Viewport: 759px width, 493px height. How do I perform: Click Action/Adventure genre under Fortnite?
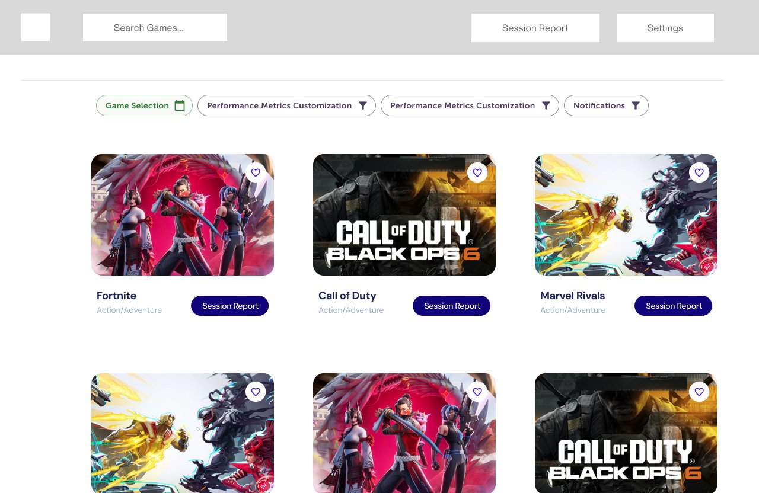coord(129,310)
